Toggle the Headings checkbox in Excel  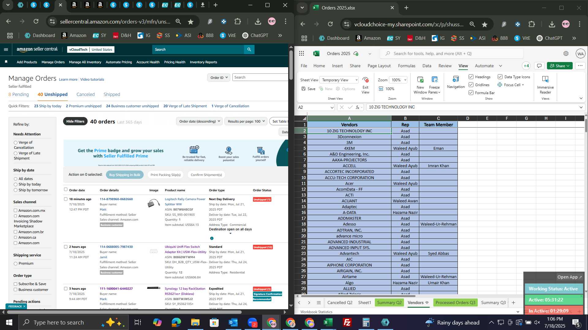click(x=471, y=77)
